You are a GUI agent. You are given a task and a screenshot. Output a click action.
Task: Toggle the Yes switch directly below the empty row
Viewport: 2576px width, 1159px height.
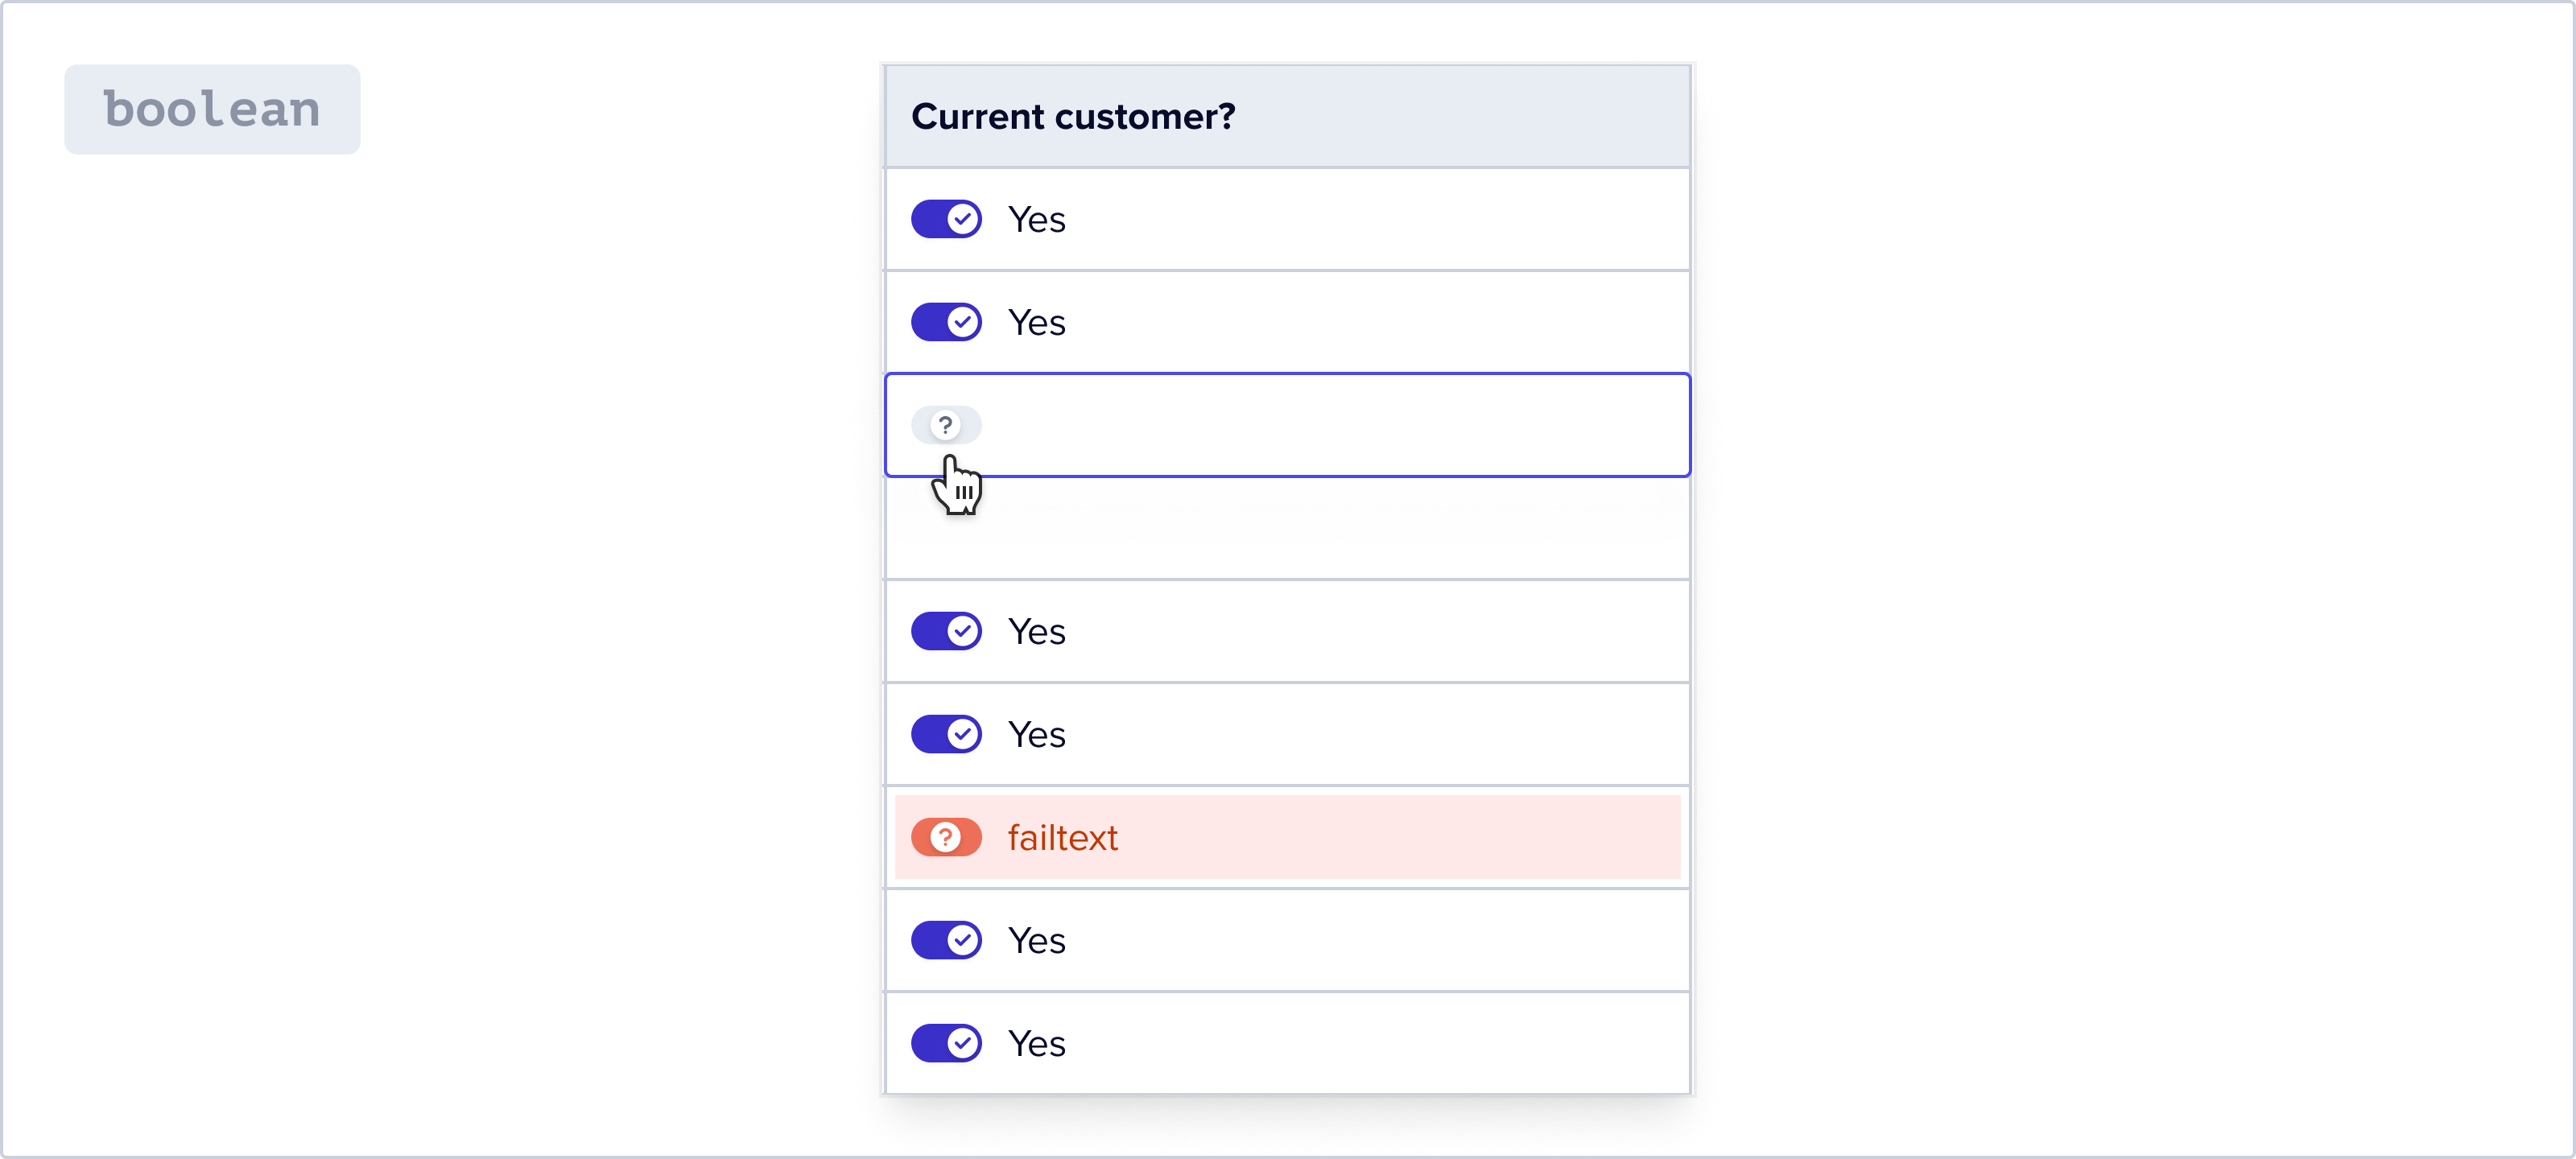coord(946,631)
